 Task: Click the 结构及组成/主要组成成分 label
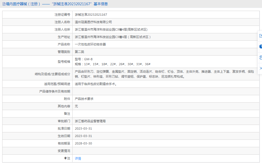(52, 74)
